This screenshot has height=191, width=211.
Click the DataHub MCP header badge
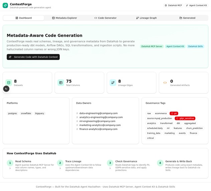point(173,6)
